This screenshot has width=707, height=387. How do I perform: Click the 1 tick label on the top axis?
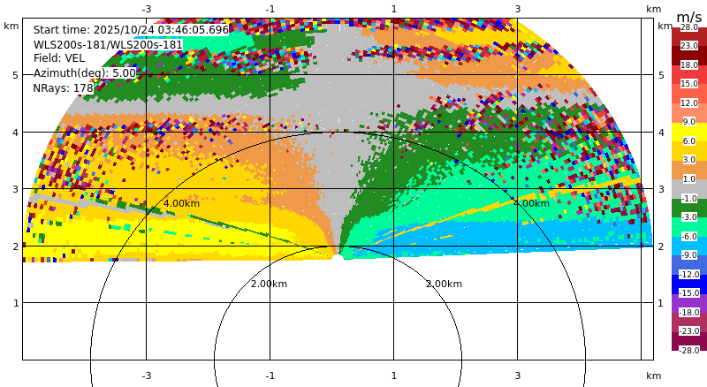393,9
